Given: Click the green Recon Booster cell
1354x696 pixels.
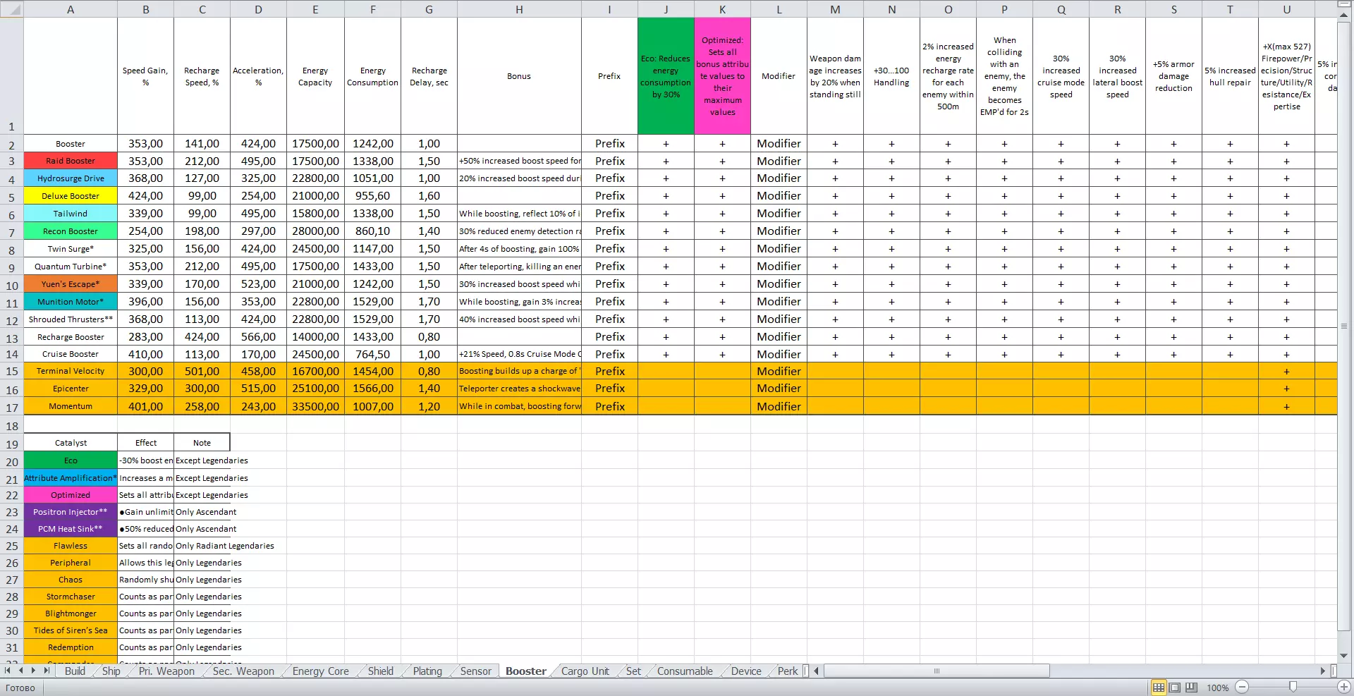Looking at the screenshot, I should pyautogui.click(x=71, y=232).
